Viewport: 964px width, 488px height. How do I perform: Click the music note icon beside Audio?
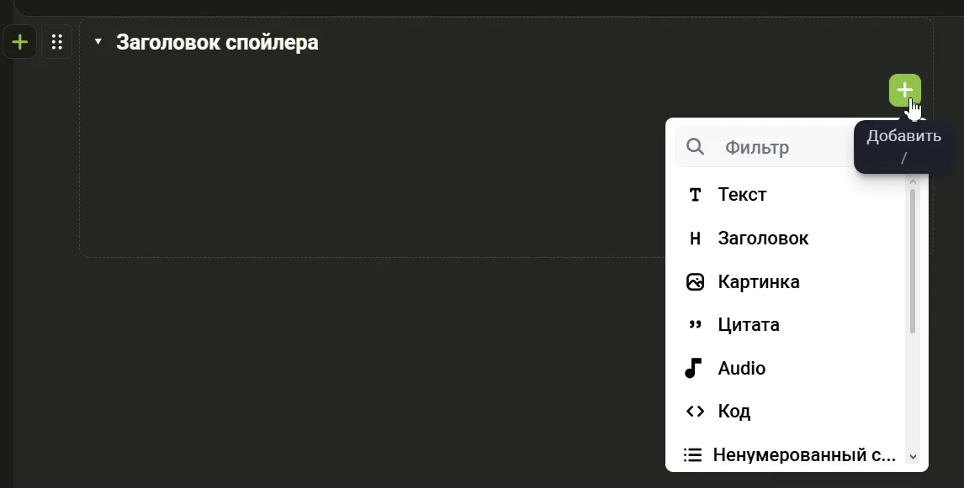(693, 368)
